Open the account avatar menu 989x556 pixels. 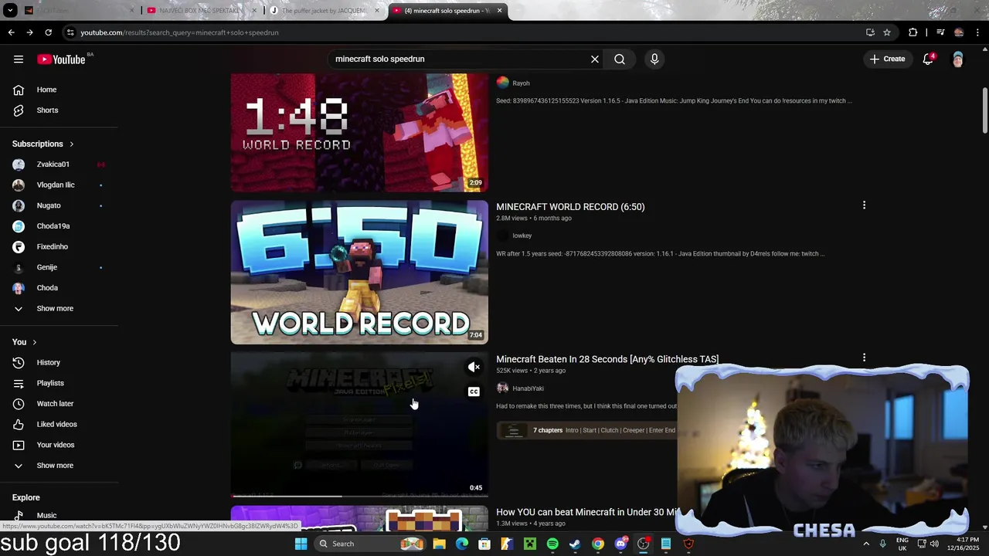[958, 59]
